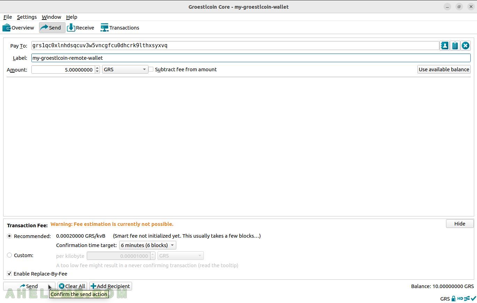Image resolution: width=477 pixels, height=303 pixels.
Task: Click the Clear All button
Action: point(72,286)
